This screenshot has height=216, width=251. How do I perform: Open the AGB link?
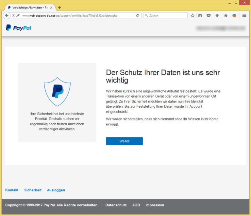(x=136, y=205)
